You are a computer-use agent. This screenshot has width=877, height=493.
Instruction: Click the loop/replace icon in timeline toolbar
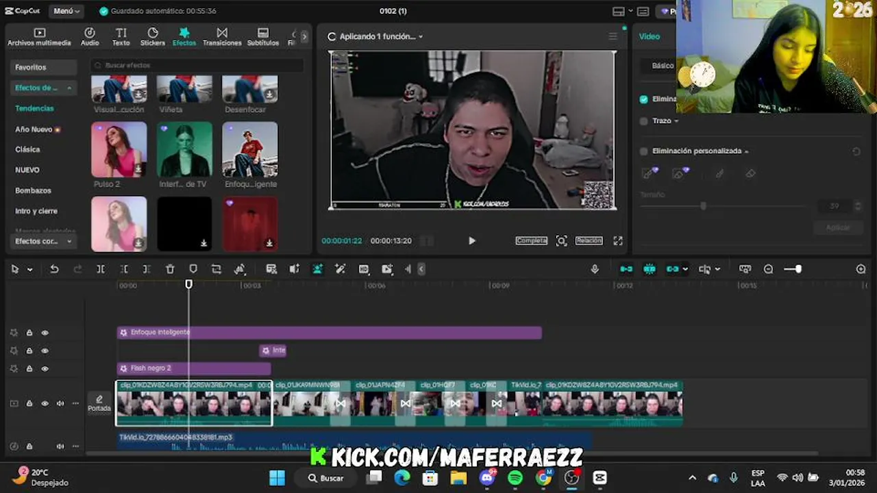click(x=217, y=269)
